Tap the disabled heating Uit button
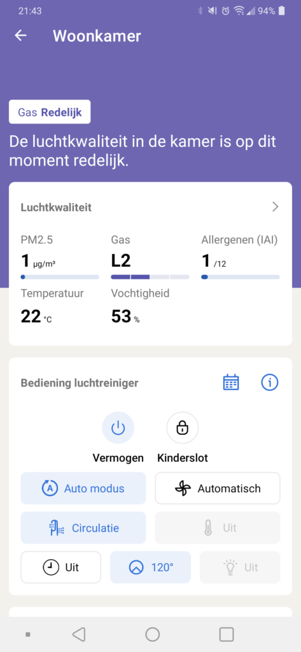Image resolution: width=301 pixels, height=652 pixels. (x=218, y=528)
